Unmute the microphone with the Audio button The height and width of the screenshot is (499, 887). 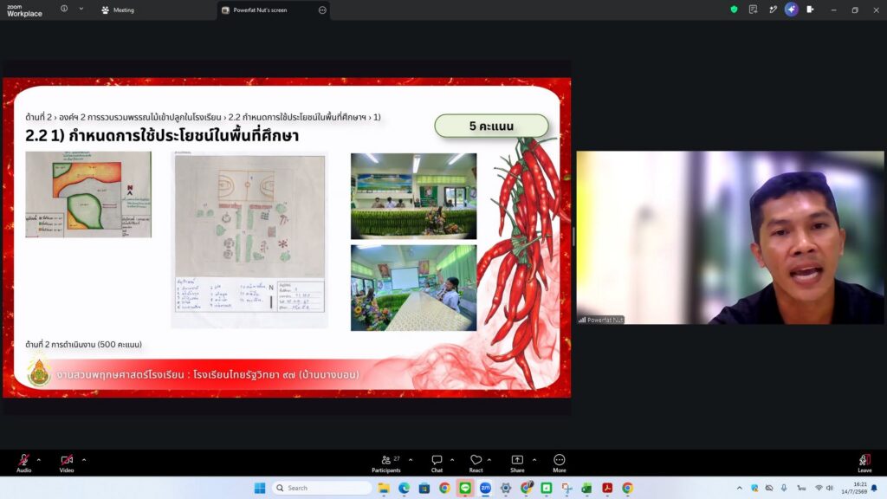click(23, 463)
